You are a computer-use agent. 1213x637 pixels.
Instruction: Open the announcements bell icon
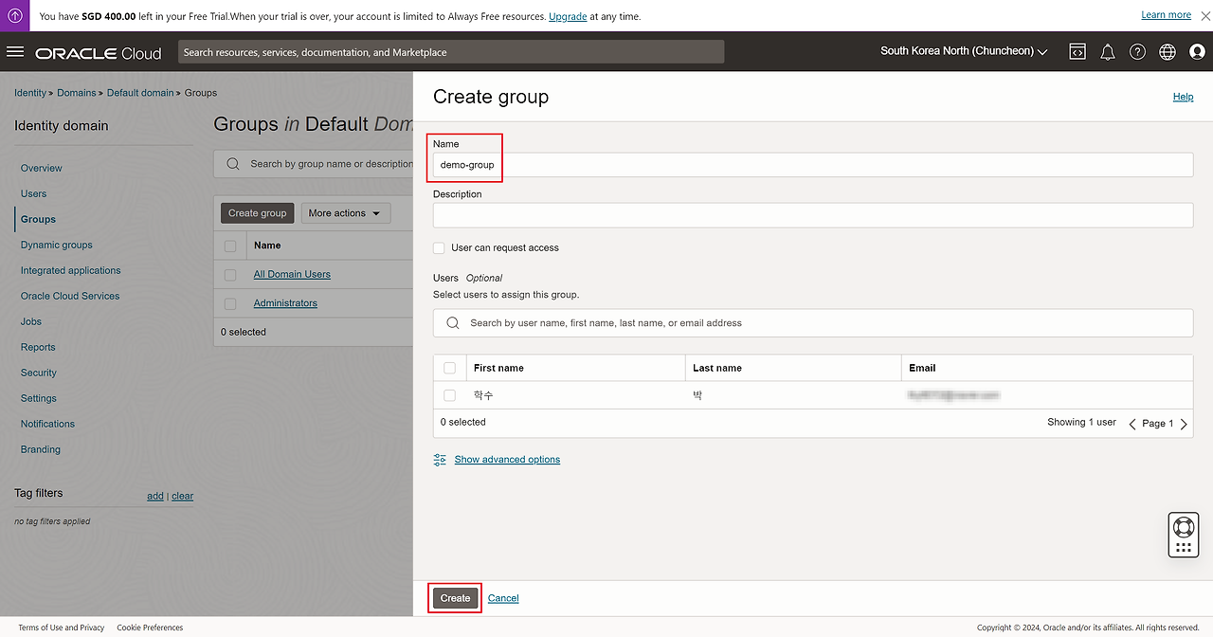pos(1107,52)
